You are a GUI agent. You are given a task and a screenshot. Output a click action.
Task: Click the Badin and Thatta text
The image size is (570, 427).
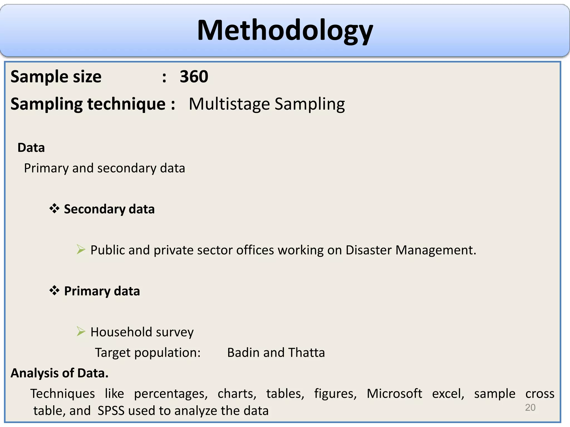(x=276, y=352)
